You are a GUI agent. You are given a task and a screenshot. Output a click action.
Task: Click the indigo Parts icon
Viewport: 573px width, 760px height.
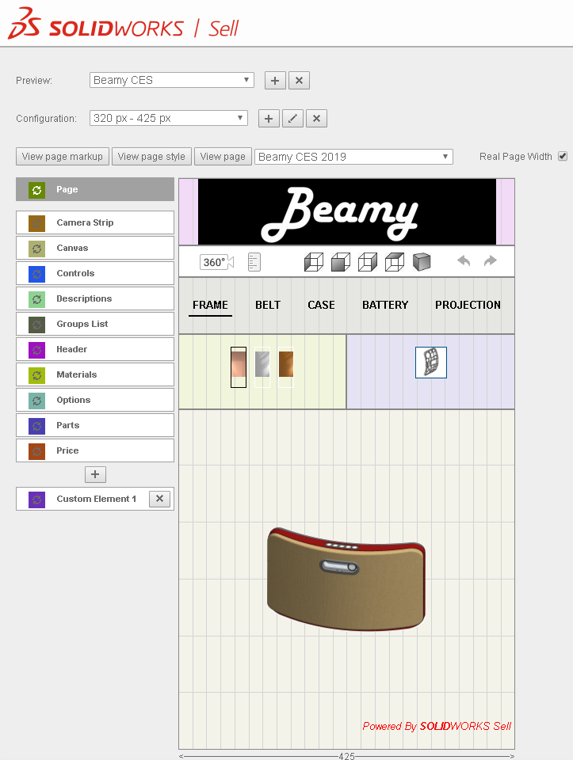pyautogui.click(x=37, y=426)
